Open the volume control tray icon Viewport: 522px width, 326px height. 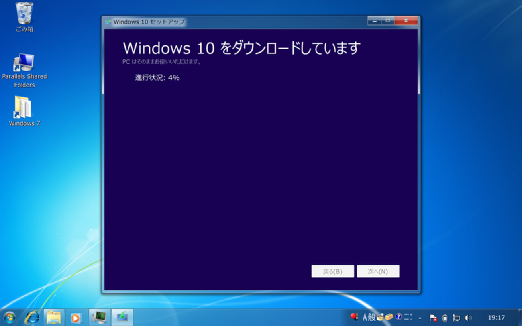(x=467, y=318)
